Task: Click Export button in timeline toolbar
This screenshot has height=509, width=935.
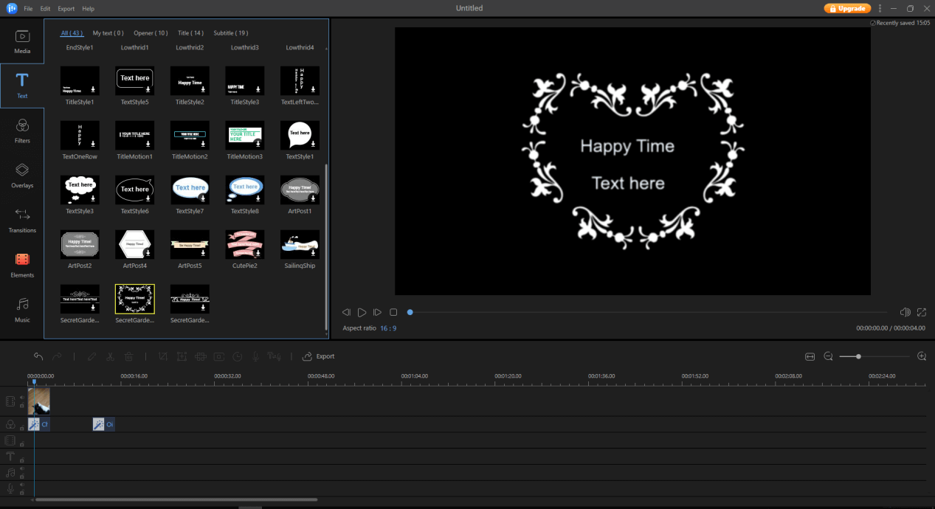Action: pyautogui.click(x=319, y=356)
